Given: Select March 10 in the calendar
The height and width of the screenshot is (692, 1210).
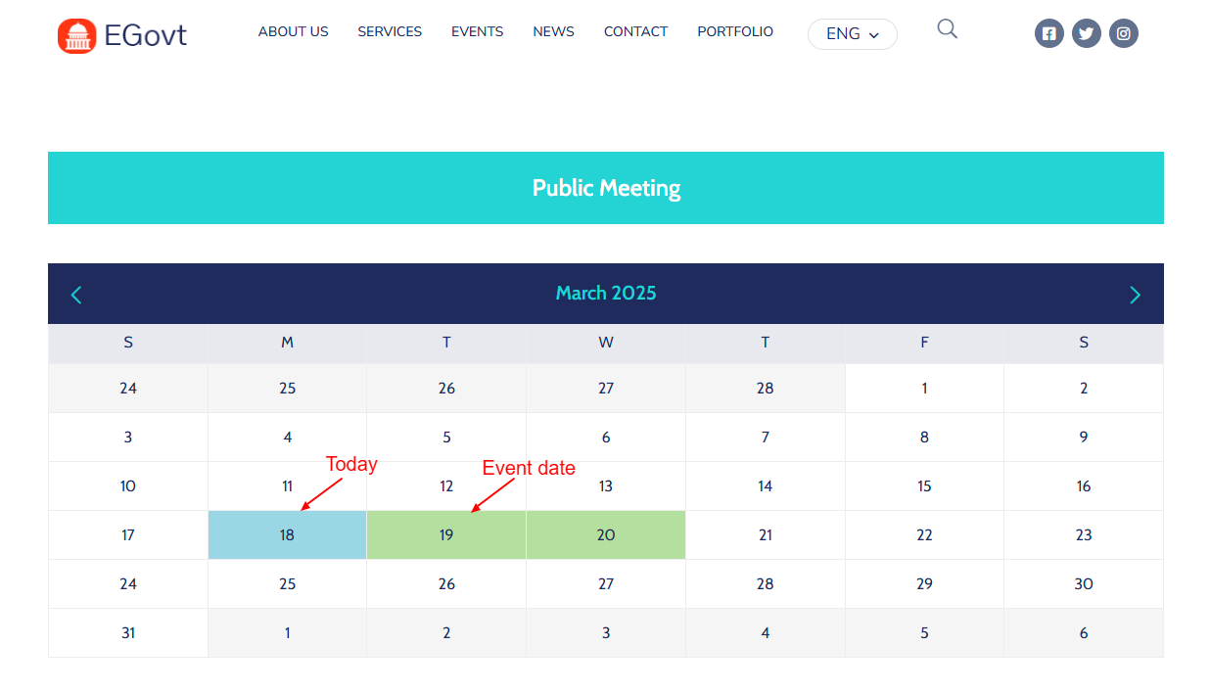Looking at the screenshot, I should click(128, 485).
